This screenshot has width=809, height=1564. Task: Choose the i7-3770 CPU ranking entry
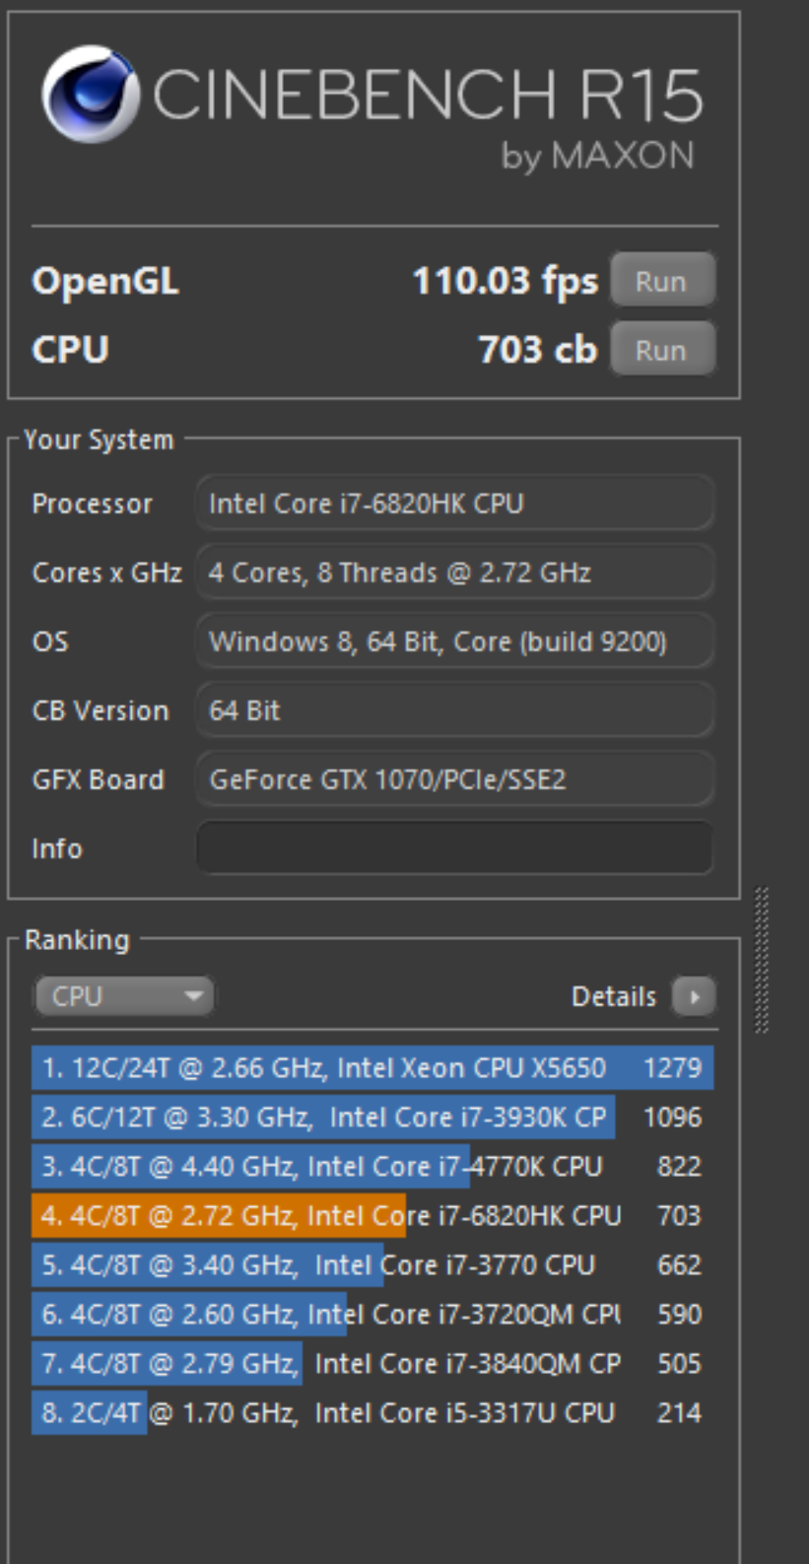click(x=371, y=1264)
